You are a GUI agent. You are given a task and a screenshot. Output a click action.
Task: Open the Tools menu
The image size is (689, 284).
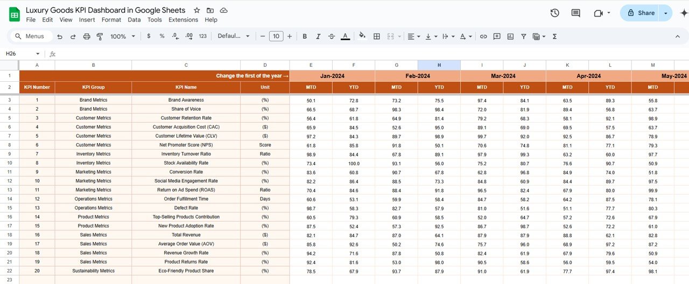[x=154, y=20]
